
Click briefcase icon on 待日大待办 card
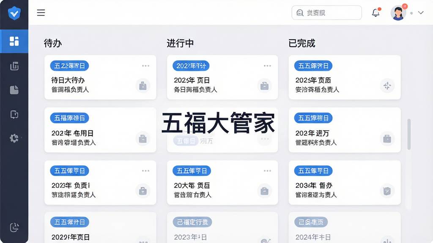pos(143,86)
